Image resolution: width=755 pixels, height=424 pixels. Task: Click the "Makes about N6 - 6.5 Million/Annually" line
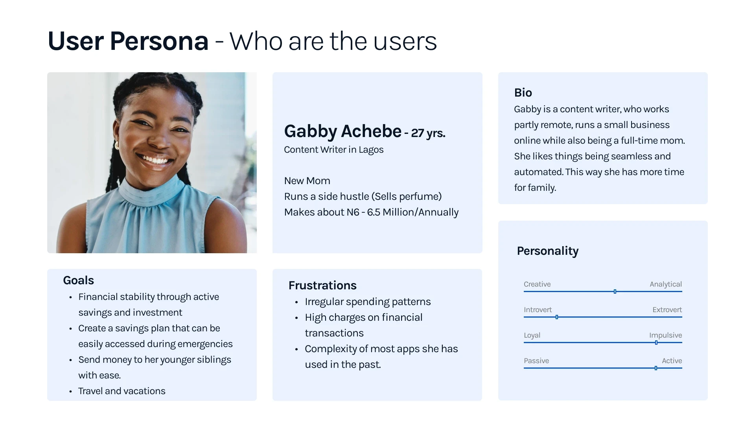pyautogui.click(x=371, y=212)
